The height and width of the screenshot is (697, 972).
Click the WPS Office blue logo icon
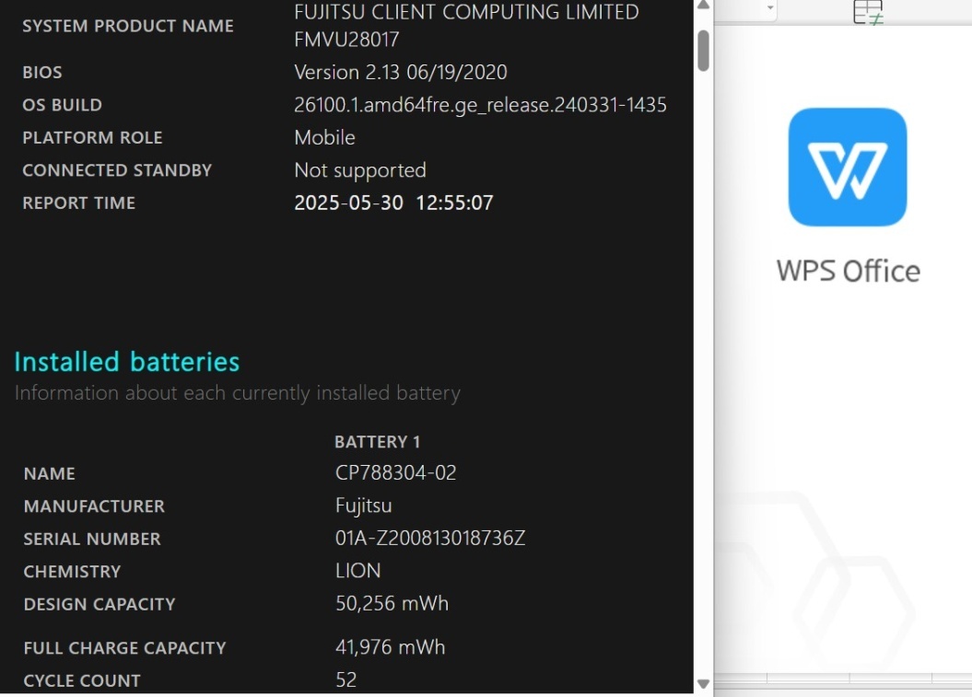(848, 168)
